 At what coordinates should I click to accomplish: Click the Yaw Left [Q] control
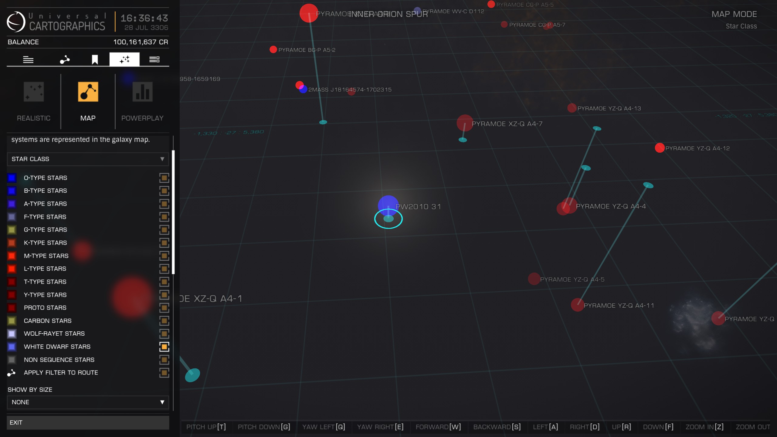coord(324,427)
